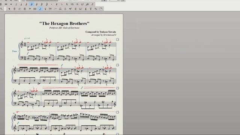Viewport: 240px width, 135px height.
Task: Apply the sharp accidental tool
Action: point(57,4)
